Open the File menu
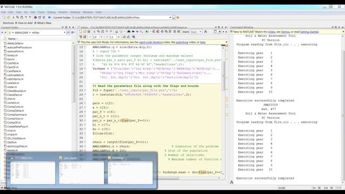The width and height of the screenshot is (345, 194). [4, 12]
